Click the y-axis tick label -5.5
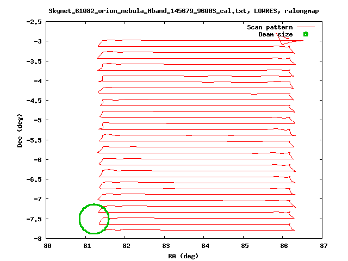Image resolution: width=348 pixels, height=261 pixels. (x=34, y=140)
